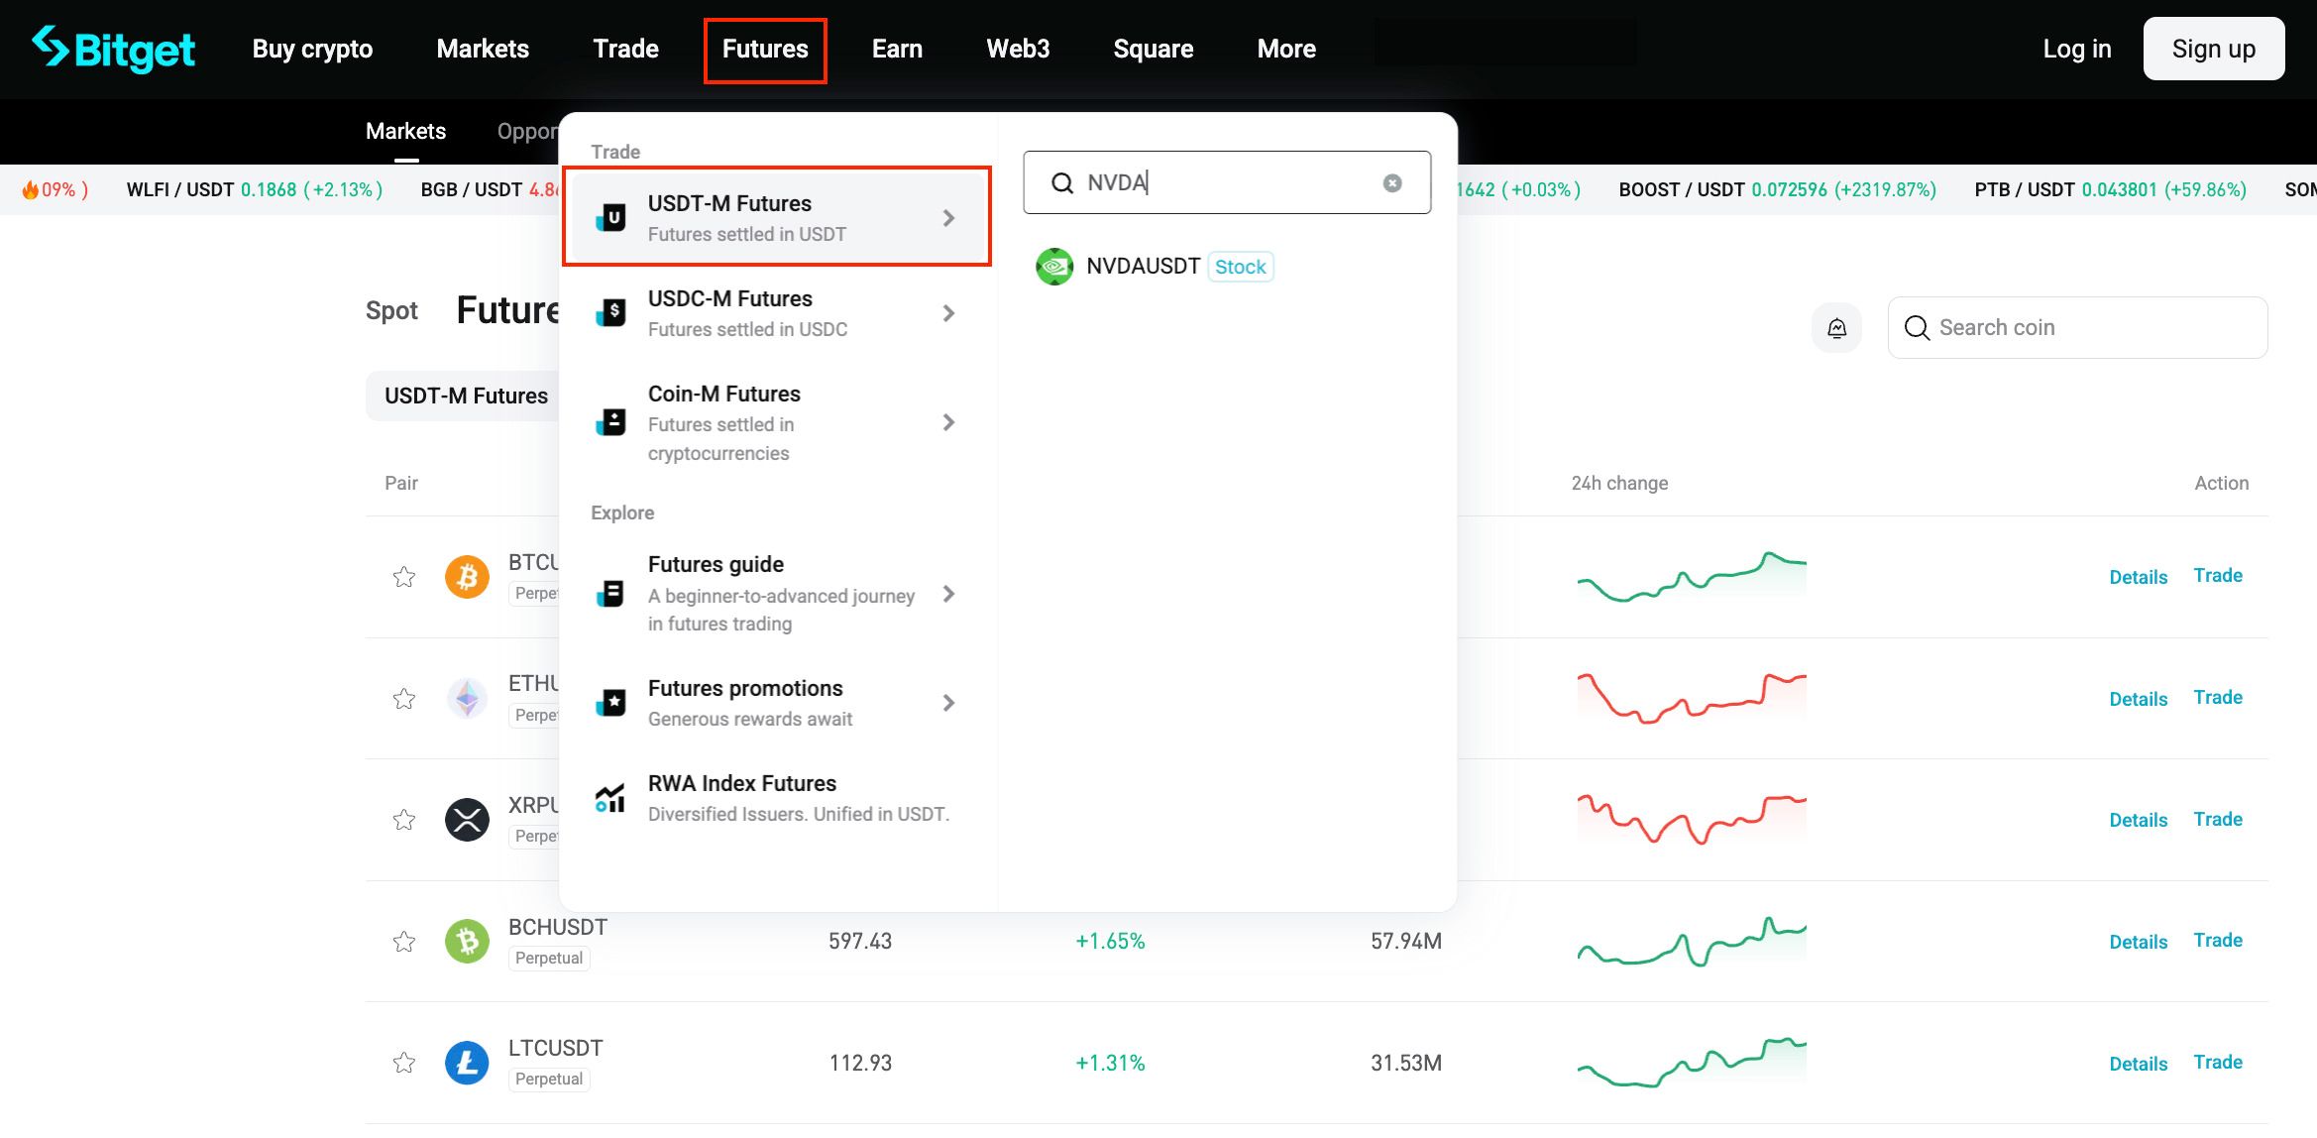Click the NVDAUSDT stock result icon
2317x1138 pixels.
click(x=1054, y=267)
